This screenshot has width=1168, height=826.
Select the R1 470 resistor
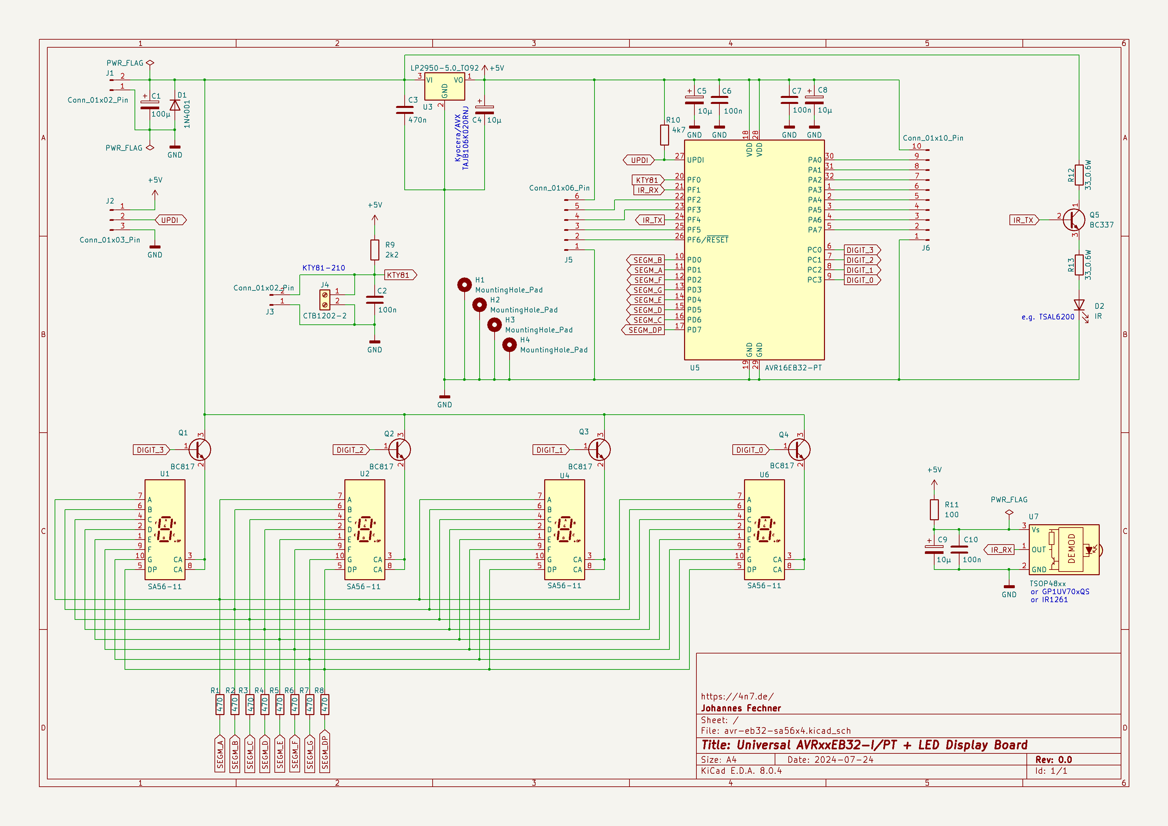click(x=220, y=705)
